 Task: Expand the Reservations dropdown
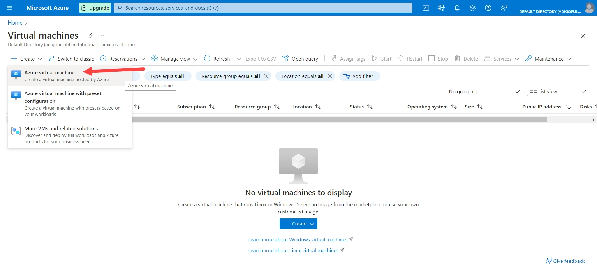click(x=123, y=59)
